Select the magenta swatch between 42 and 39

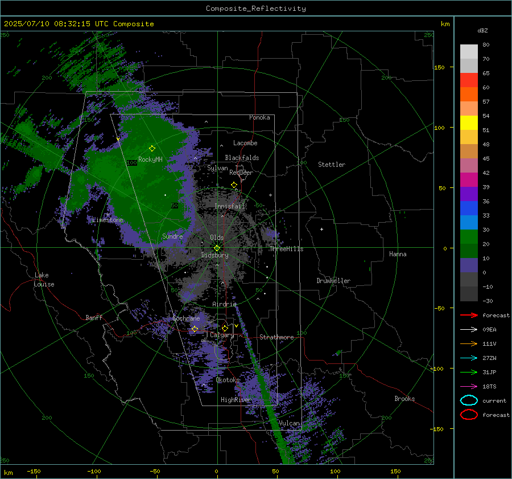tap(469, 180)
